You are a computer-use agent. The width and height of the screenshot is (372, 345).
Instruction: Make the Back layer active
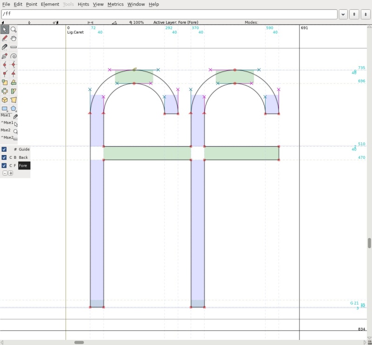tap(23, 157)
